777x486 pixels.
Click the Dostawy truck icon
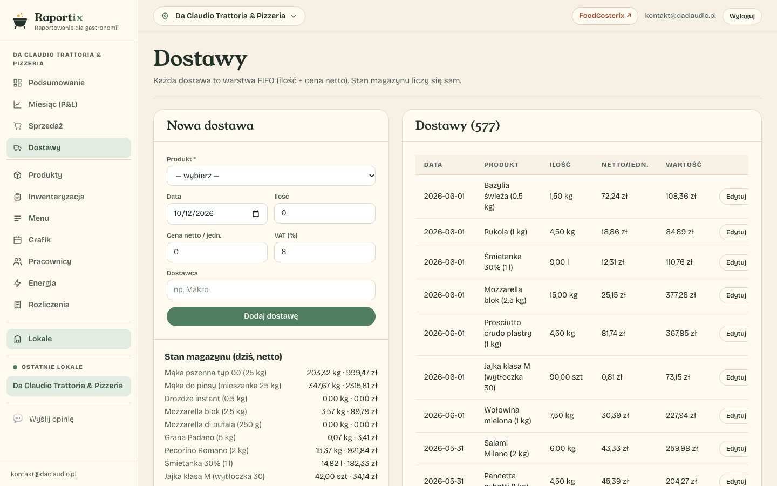[x=18, y=147]
